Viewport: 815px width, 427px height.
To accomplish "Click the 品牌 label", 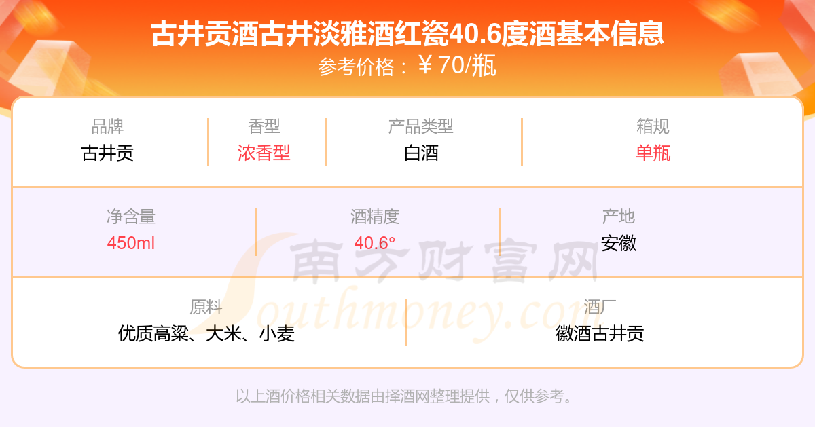I will (107, 126).
